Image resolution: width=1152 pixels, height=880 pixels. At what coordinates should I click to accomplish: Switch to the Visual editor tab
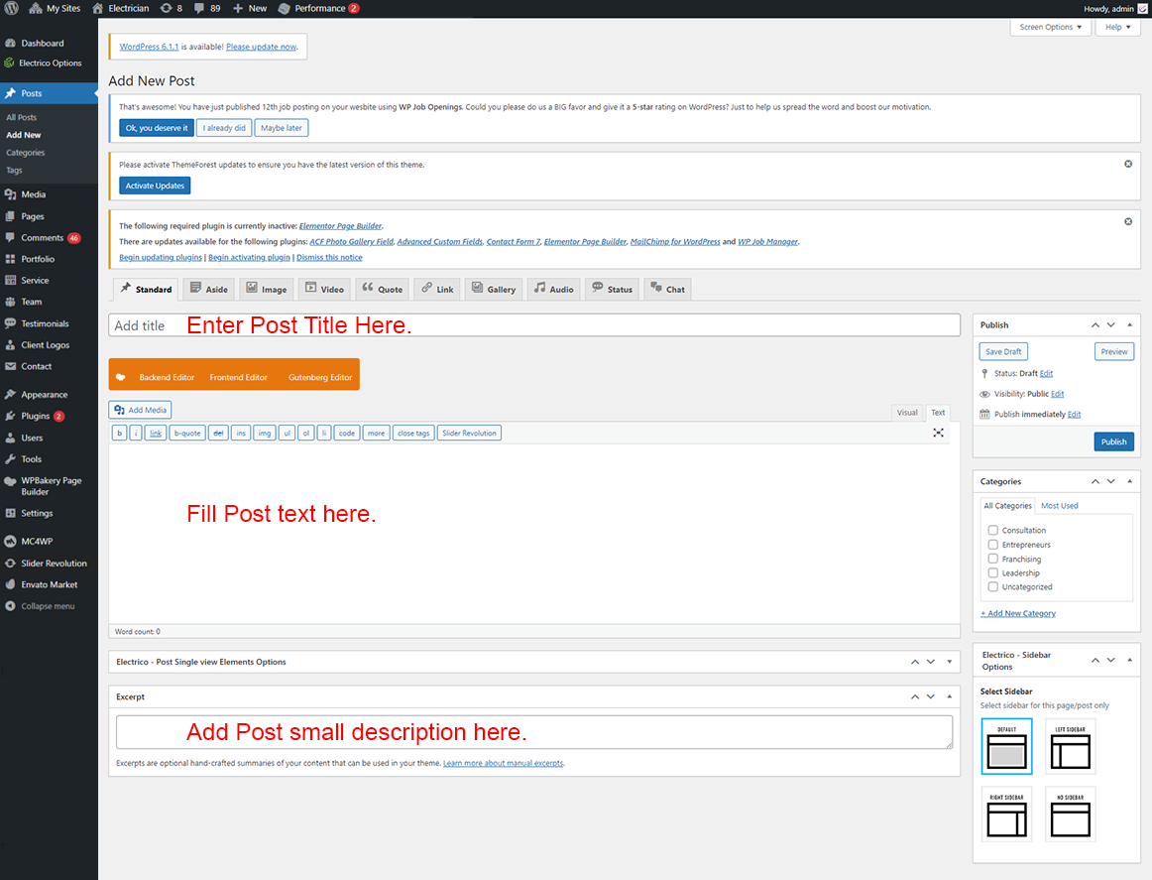click(x=906, y=413)
